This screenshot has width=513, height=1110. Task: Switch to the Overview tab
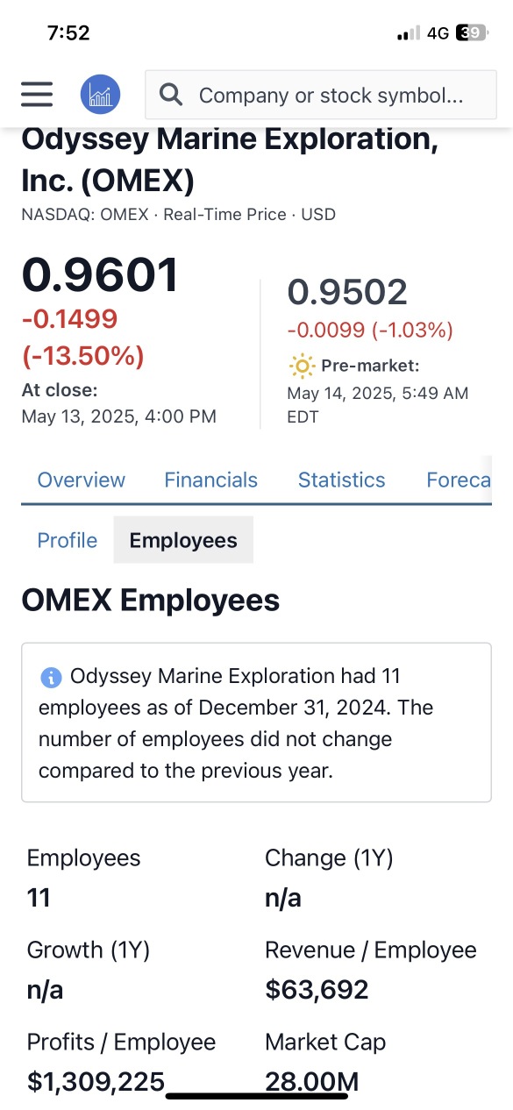click(x=81, y=480)
